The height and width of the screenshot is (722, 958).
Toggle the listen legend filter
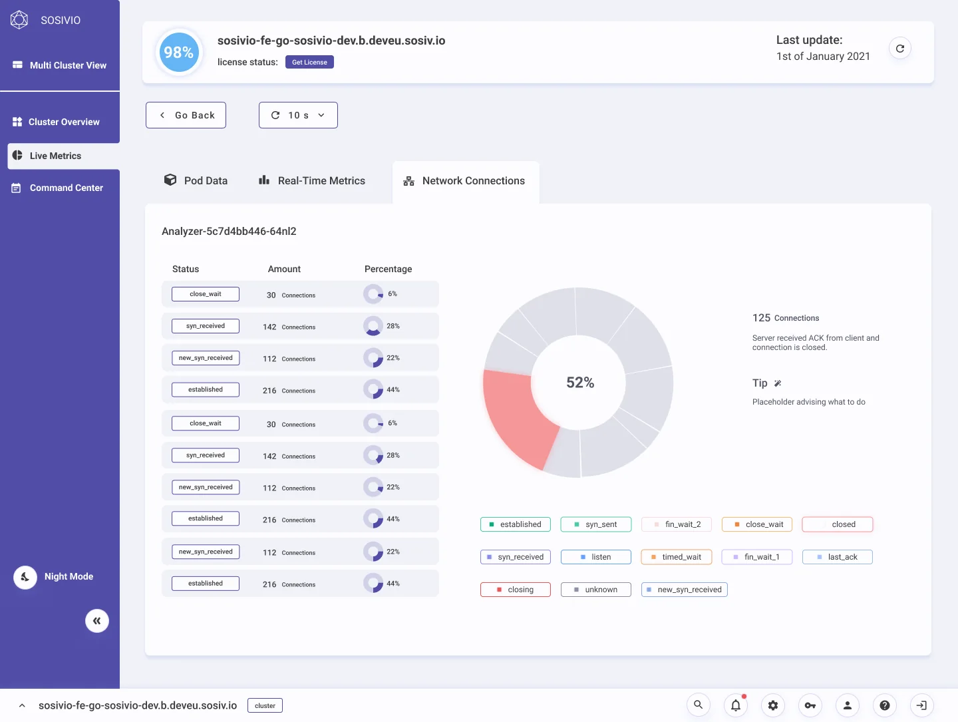point(596,557)
